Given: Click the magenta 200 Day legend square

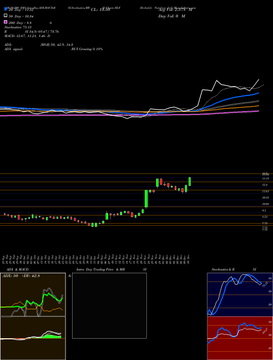Looking at the screenshot, I should [6, 22].
